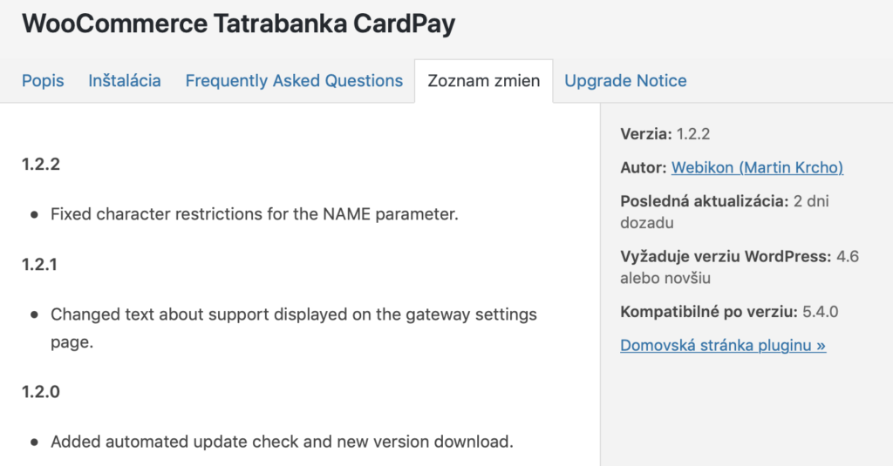Click the Verzia label in sidebar
This screenshot has height=466, width=893.
(x=646, y=134)
